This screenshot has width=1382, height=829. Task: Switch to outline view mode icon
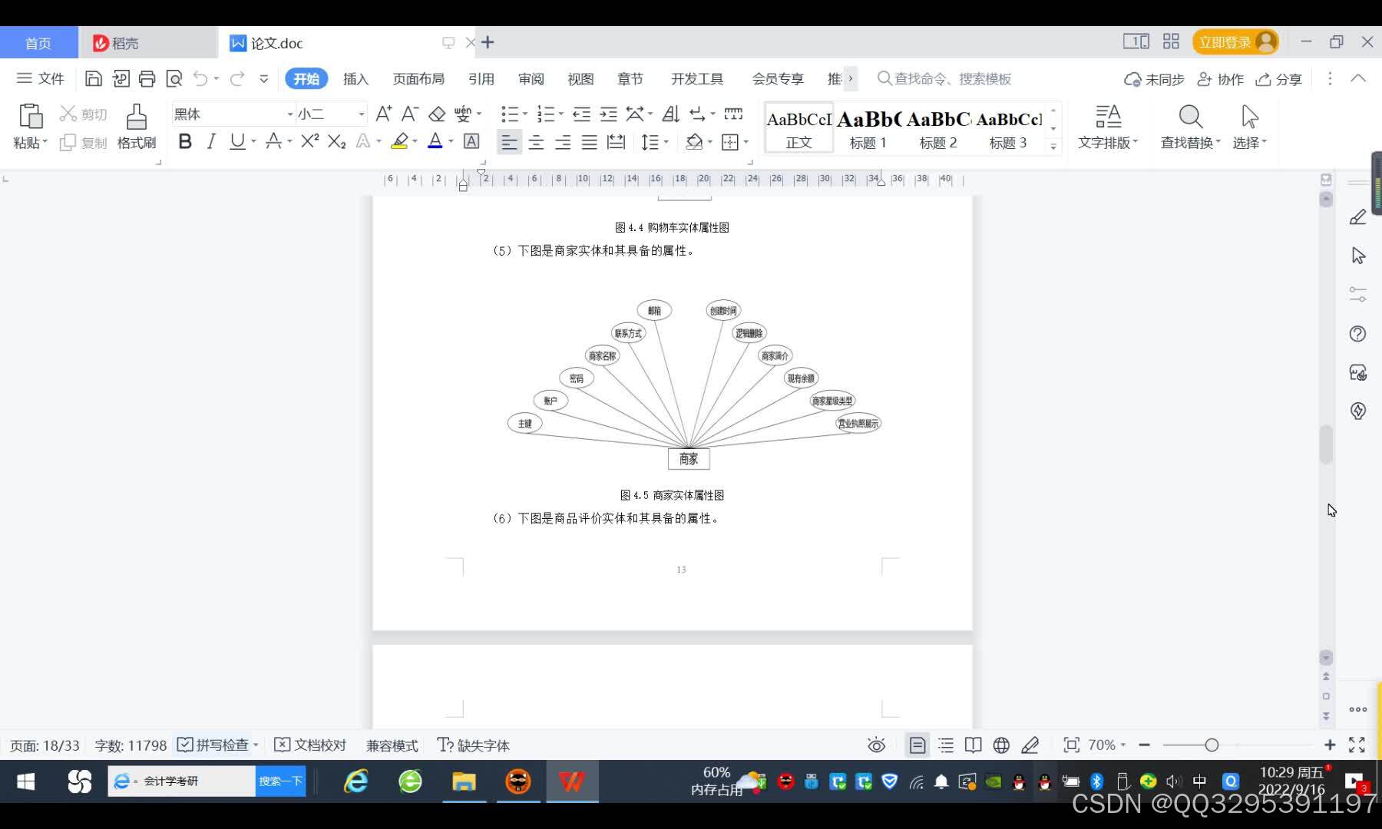(946, 745)
